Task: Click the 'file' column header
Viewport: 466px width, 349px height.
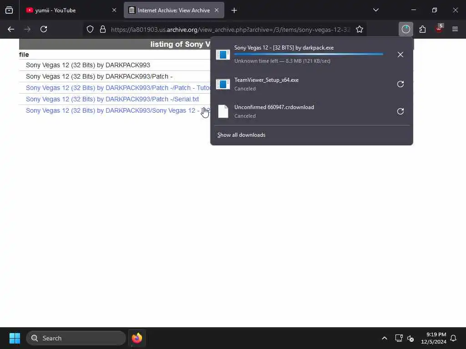Action: coord(24,55)
